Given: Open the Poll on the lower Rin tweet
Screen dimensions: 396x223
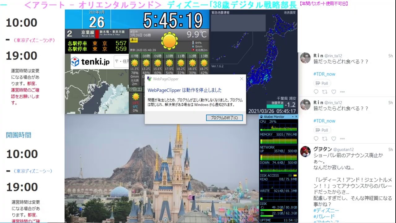Looking at the screenshot, I should click(322, 130).
